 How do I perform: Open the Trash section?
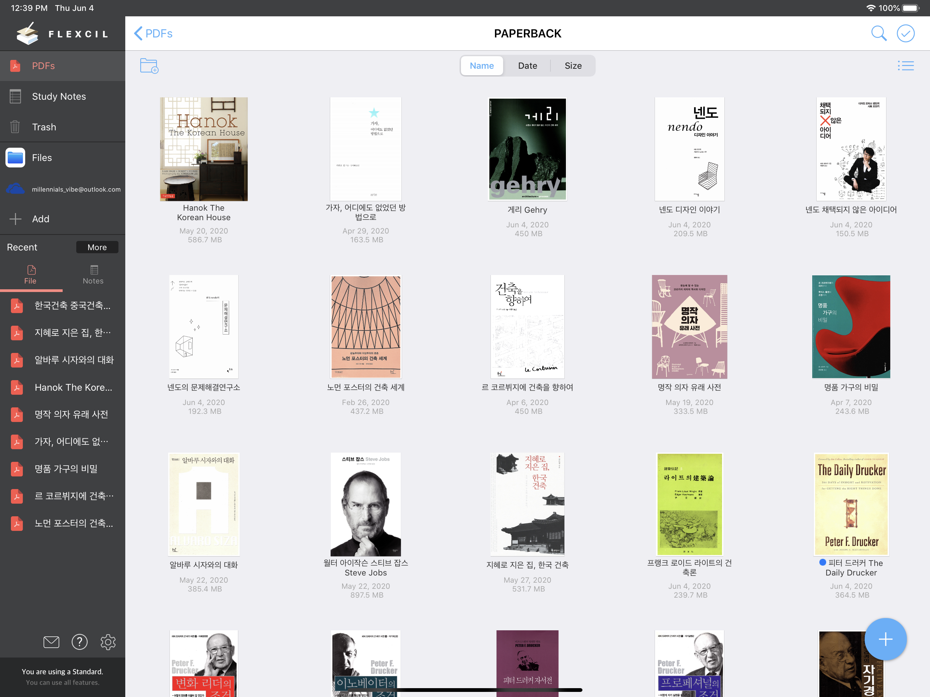63,127
